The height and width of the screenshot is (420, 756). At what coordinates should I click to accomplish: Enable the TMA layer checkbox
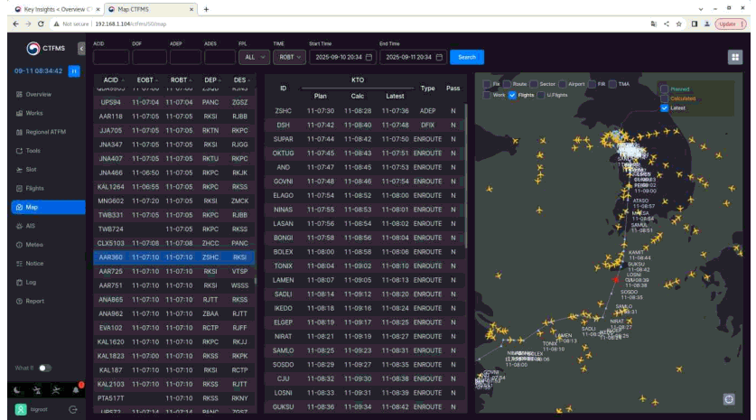point(612,84)
